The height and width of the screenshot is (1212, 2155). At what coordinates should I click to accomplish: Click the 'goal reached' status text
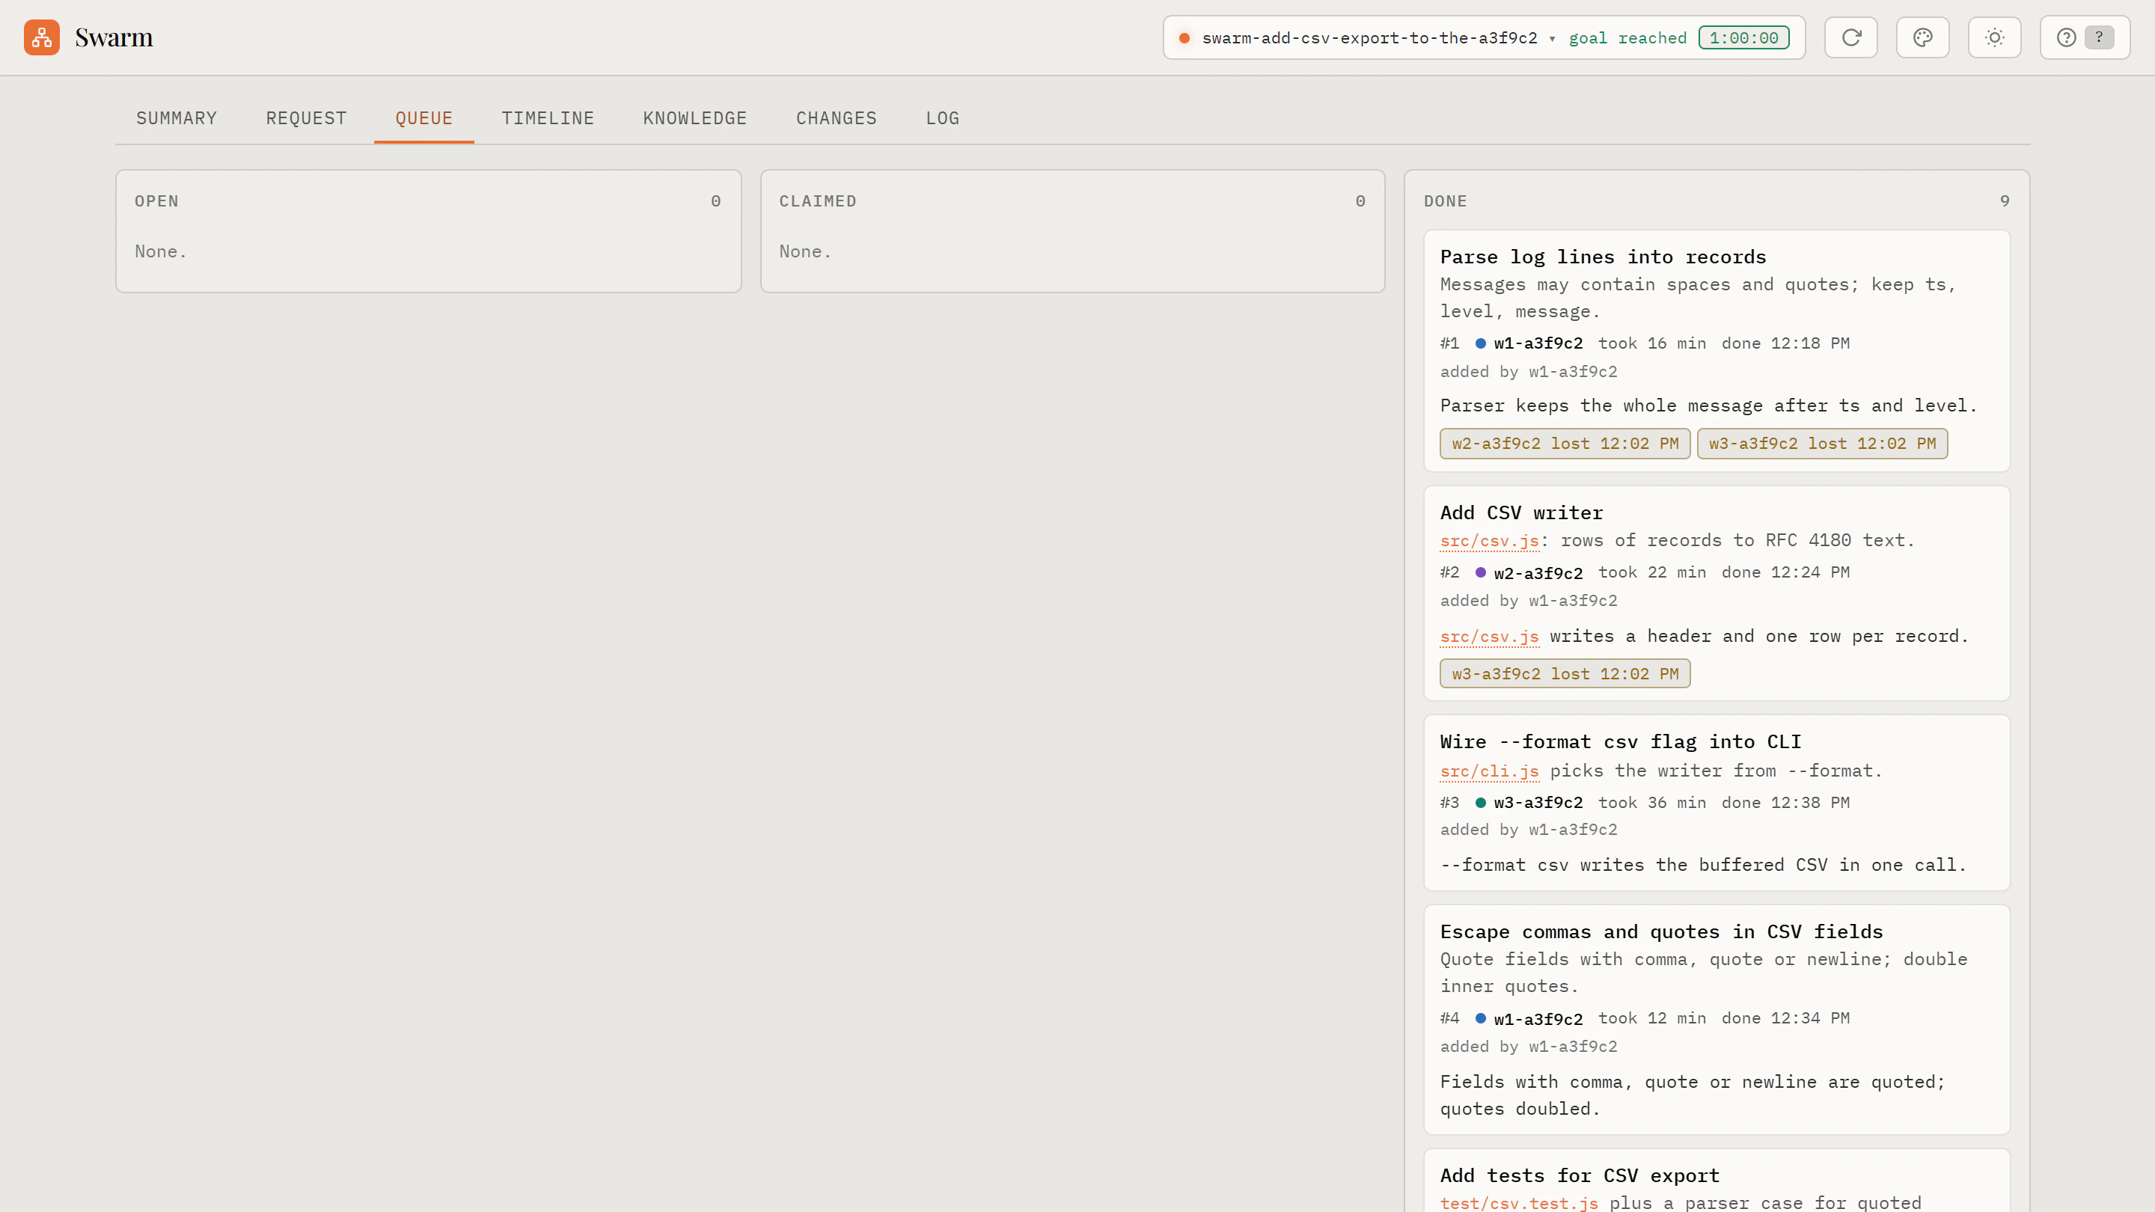[1627, 37]
